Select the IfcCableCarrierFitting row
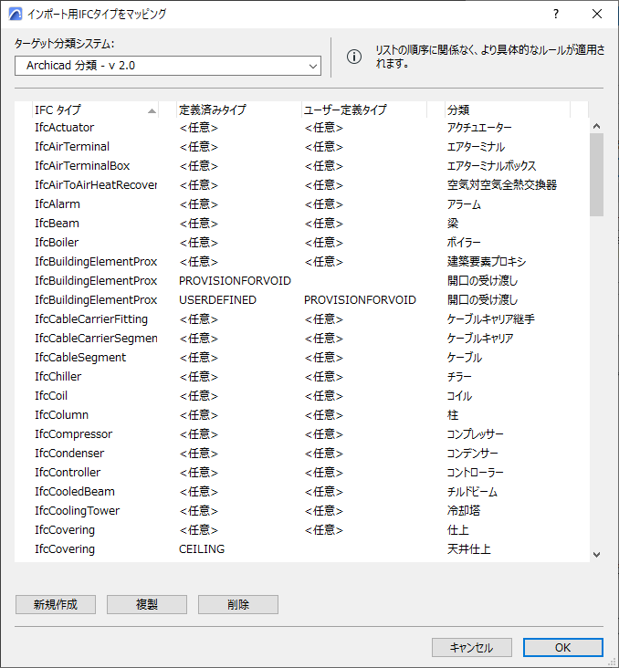 (x=302, y=319)
